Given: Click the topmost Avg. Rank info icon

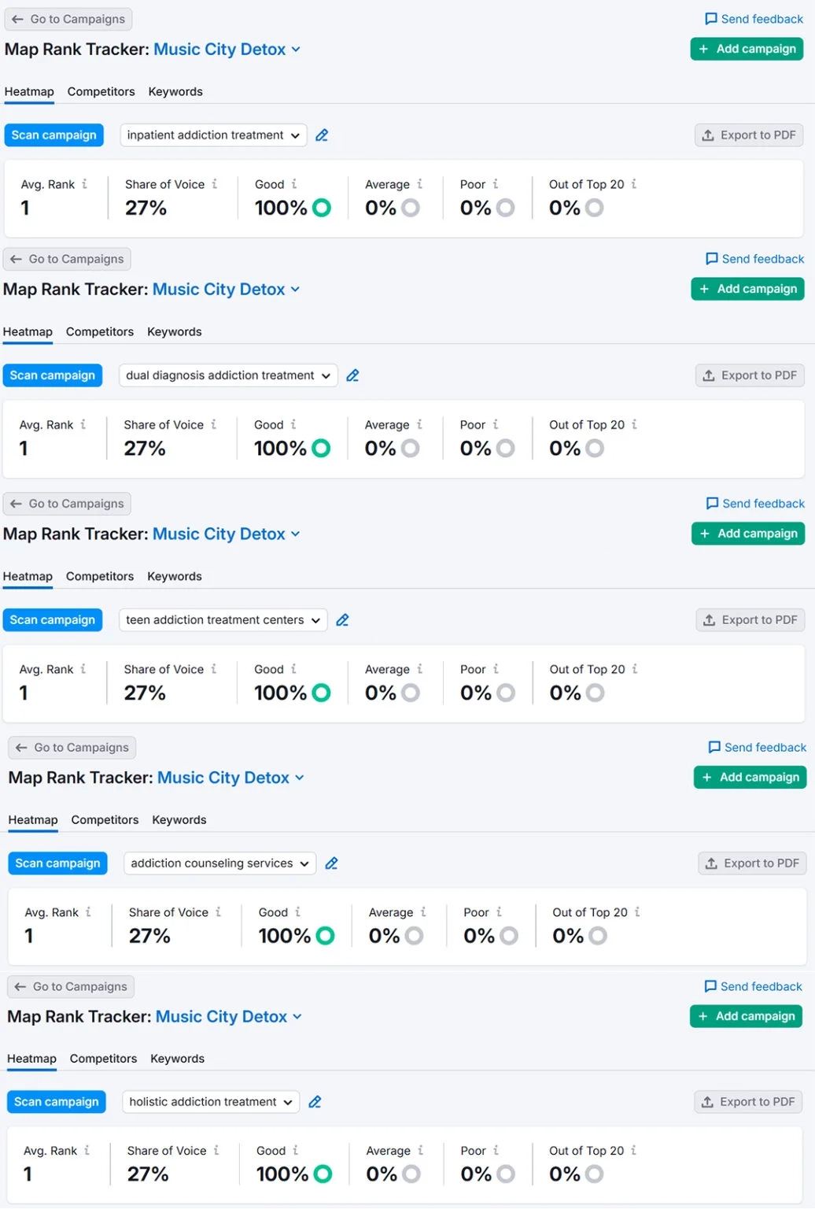Looking at the screenshot, I should [x=84, y=184].
